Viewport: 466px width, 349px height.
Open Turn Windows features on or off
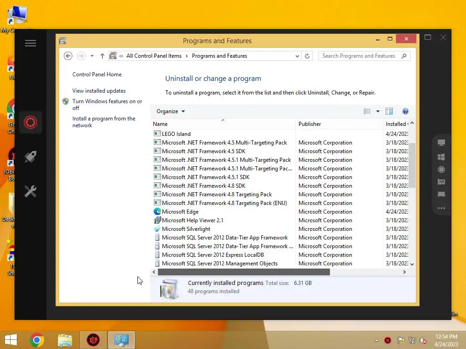pyautogui.click(x=107, y=105)
